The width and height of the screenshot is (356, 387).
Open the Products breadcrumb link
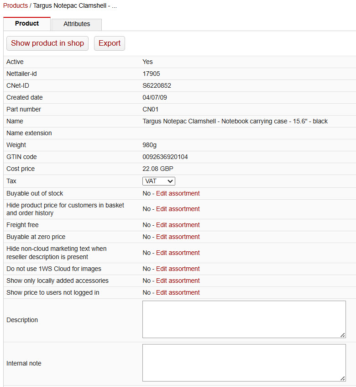[15, 5]
